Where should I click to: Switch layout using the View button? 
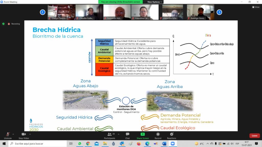[256, 7]
